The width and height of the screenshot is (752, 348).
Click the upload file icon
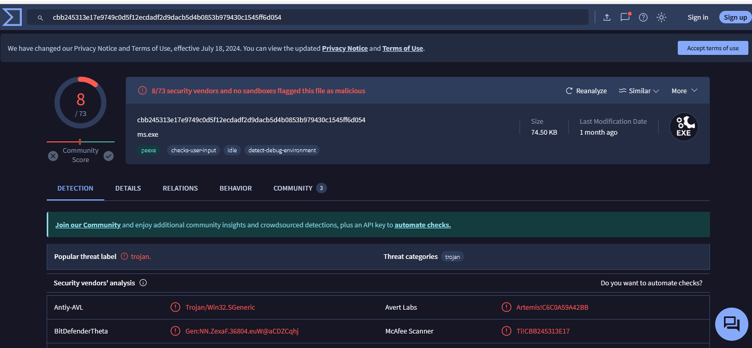607,17
